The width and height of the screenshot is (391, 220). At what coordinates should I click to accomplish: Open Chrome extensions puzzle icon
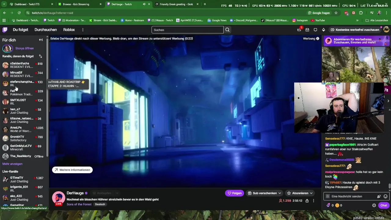361,13
